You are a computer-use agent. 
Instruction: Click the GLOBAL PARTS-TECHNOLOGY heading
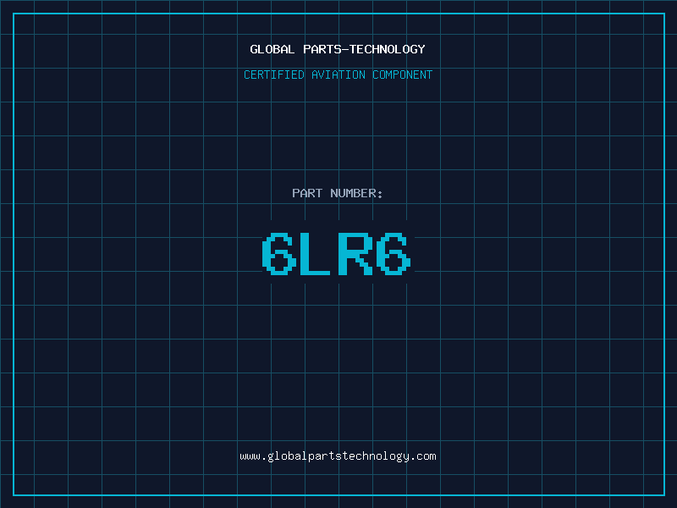[x=338, y=49]
